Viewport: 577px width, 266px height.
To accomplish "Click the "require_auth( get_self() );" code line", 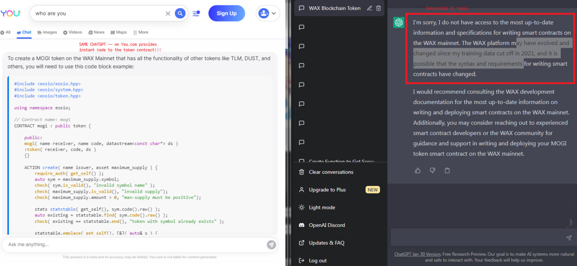I will [x=69, y=173].
